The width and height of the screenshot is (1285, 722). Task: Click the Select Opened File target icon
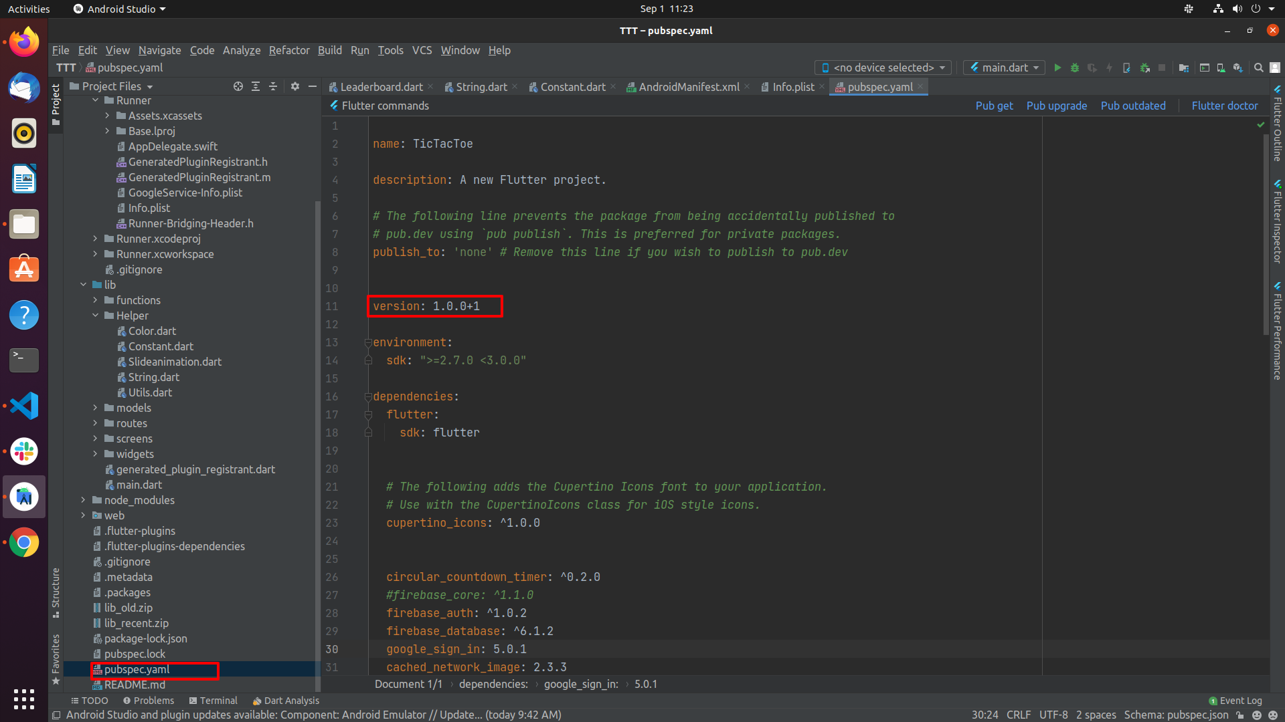[x=238, y=86]
